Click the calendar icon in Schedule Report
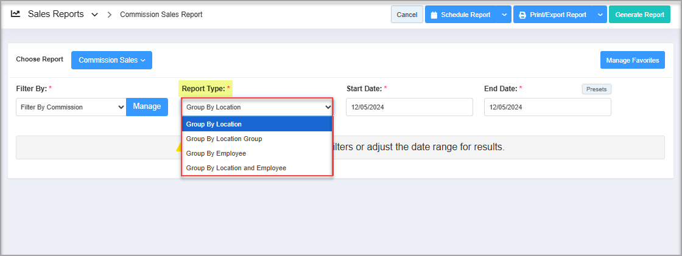 [x=434, y=15]
